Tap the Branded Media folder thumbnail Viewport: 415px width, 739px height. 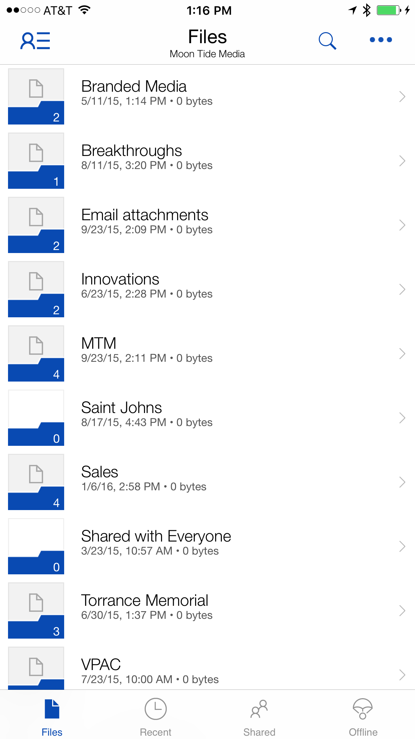(36, 96)
